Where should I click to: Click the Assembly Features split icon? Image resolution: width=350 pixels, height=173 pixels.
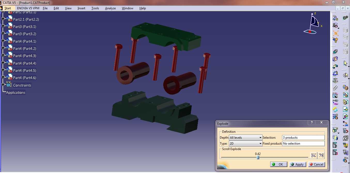click(335, 130)
